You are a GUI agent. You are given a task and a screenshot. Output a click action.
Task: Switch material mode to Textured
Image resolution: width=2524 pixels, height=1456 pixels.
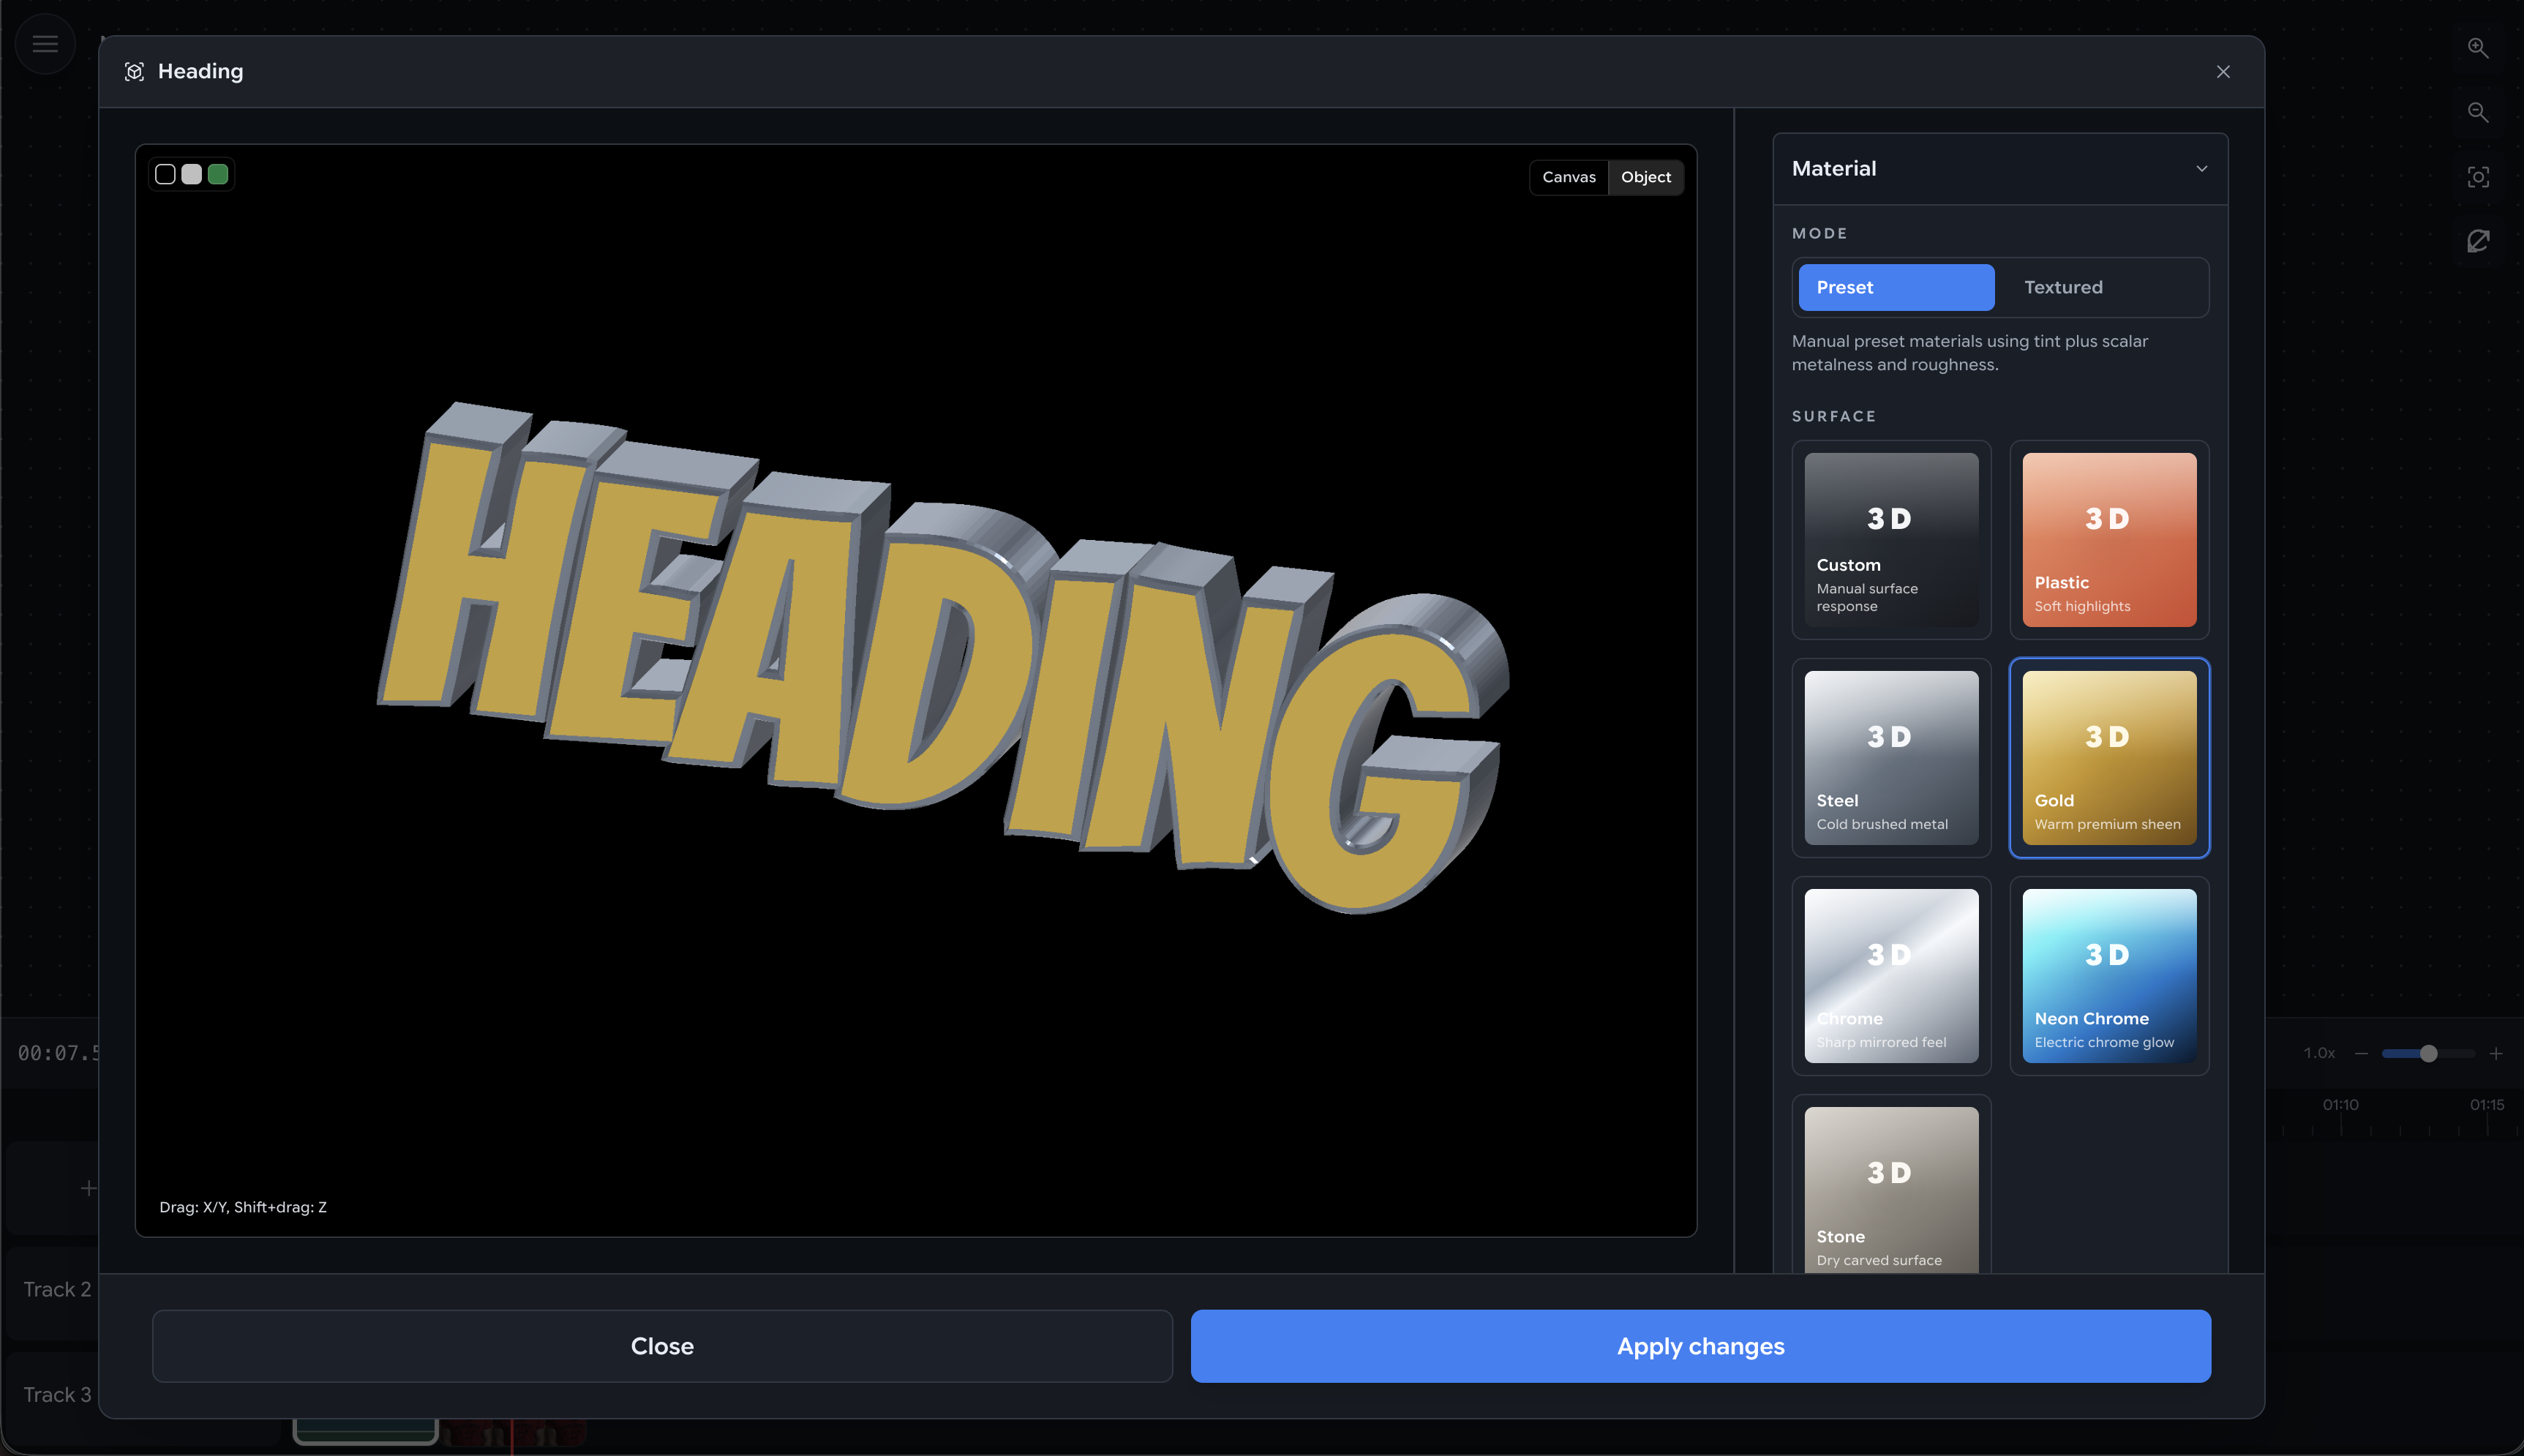(x=2063, y=287)
